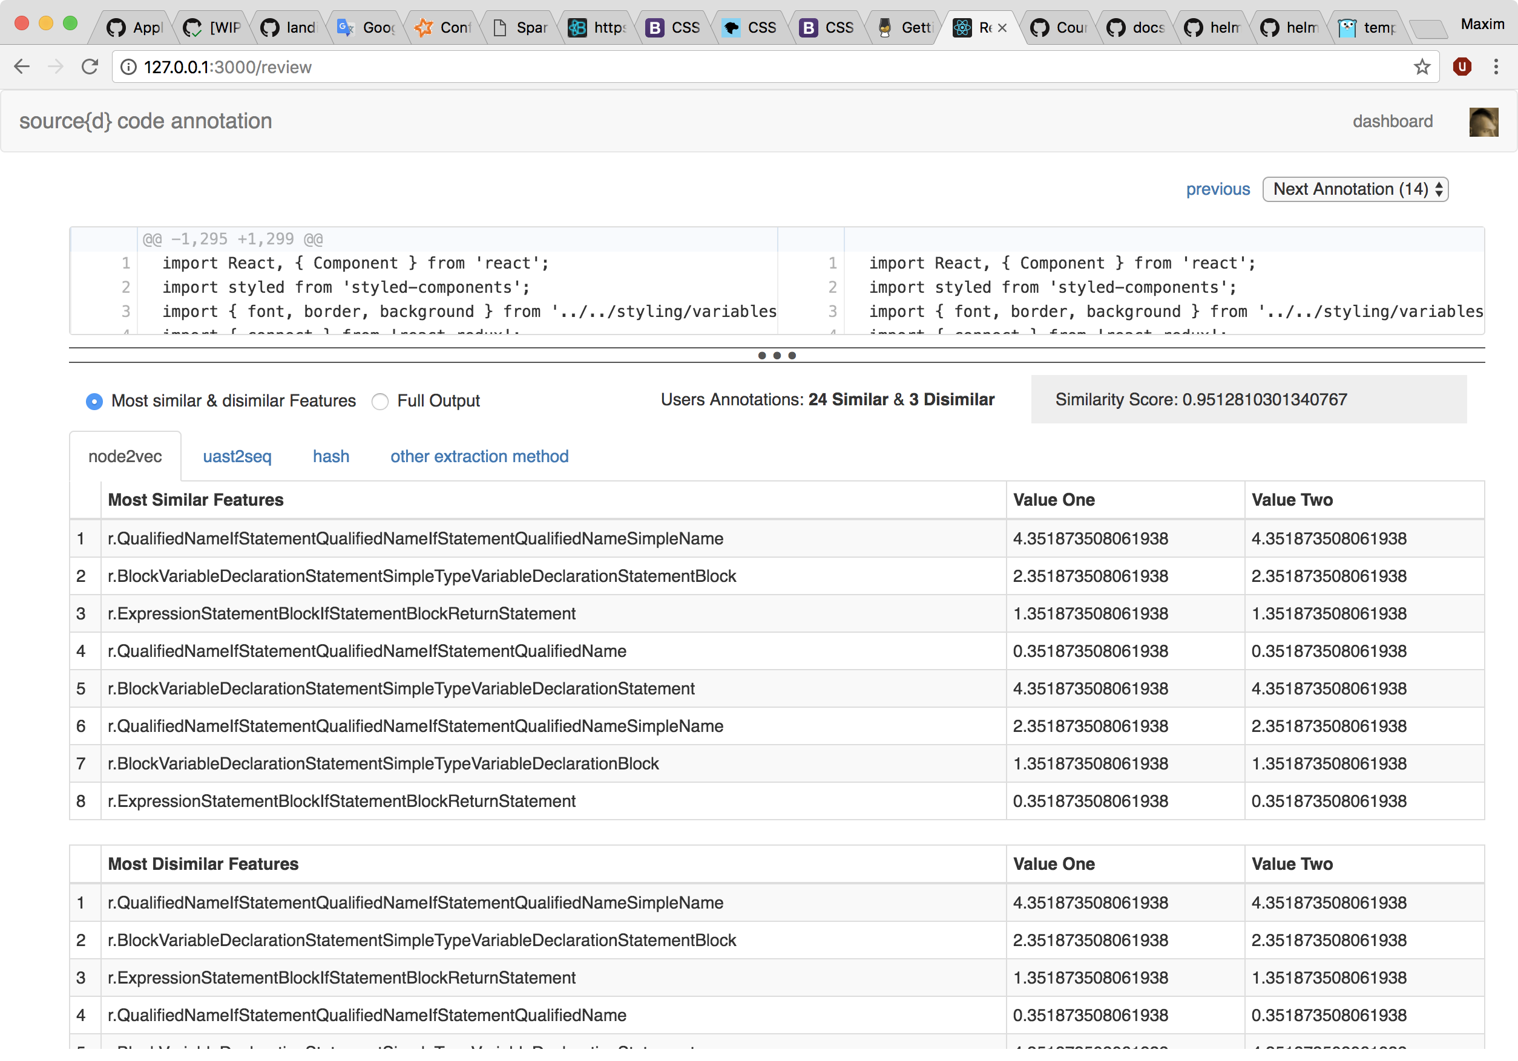Click the uBlock extension icon
Screen dimensions: 1518x1061
(x=1462, y=67)
